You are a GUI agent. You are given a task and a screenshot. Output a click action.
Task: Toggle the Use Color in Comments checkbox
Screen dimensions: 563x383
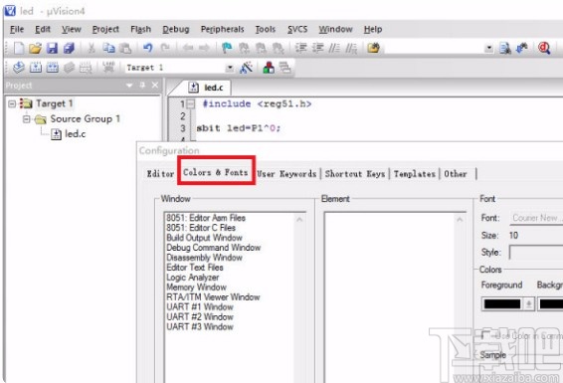(x=484, y=335)
